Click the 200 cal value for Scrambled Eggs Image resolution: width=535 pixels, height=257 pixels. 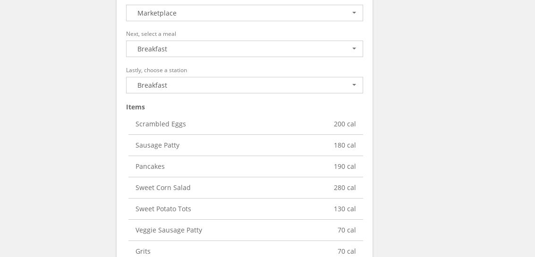click(345, 124)
